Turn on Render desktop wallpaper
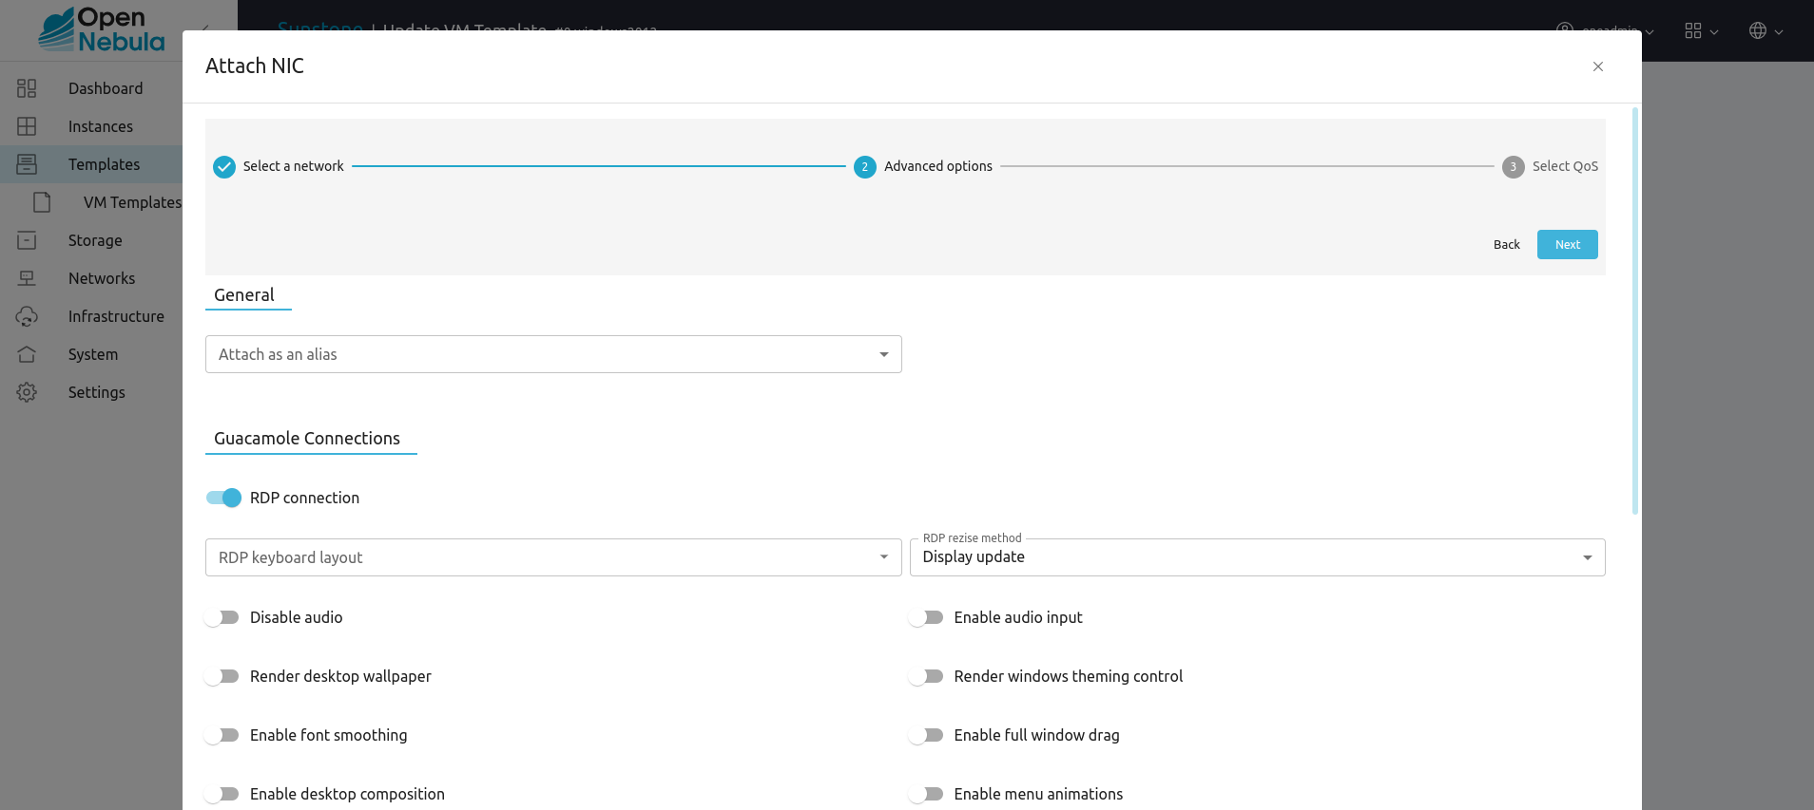The width and height of the screenshot is (1814, 810). (222, 676)
